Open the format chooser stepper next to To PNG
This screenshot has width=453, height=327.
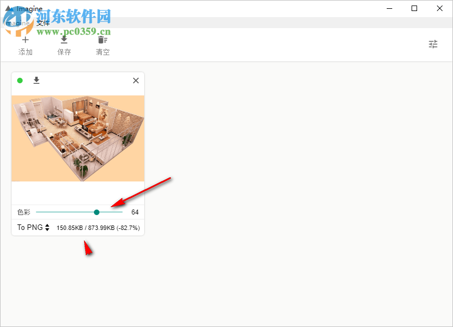pos(46,227)
